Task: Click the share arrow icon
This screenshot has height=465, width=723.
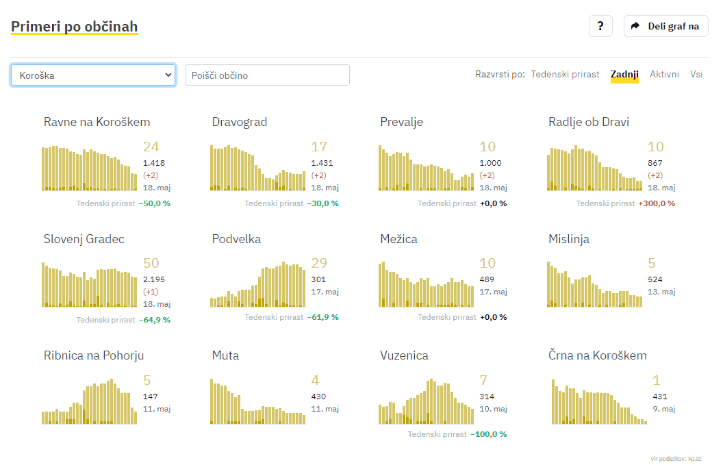Action: 635,26
